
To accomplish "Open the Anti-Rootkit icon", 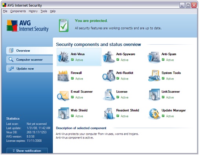I will point(109,76).
